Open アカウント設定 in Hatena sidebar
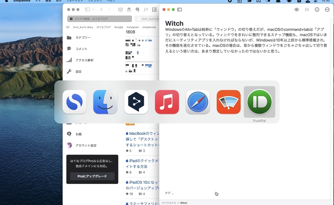The height and width of the screenshot is (205, 334). click(x=86, y=146)
